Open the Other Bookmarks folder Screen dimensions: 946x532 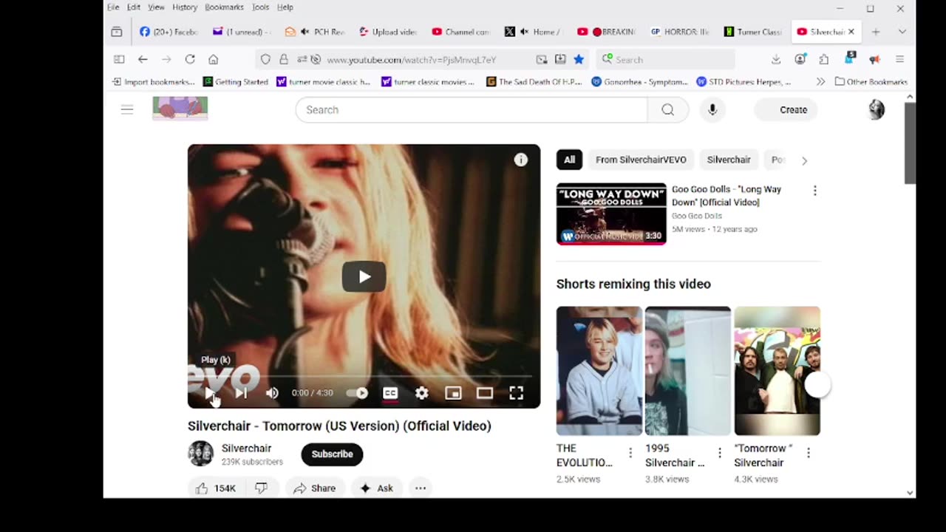(x=871, y=81)
